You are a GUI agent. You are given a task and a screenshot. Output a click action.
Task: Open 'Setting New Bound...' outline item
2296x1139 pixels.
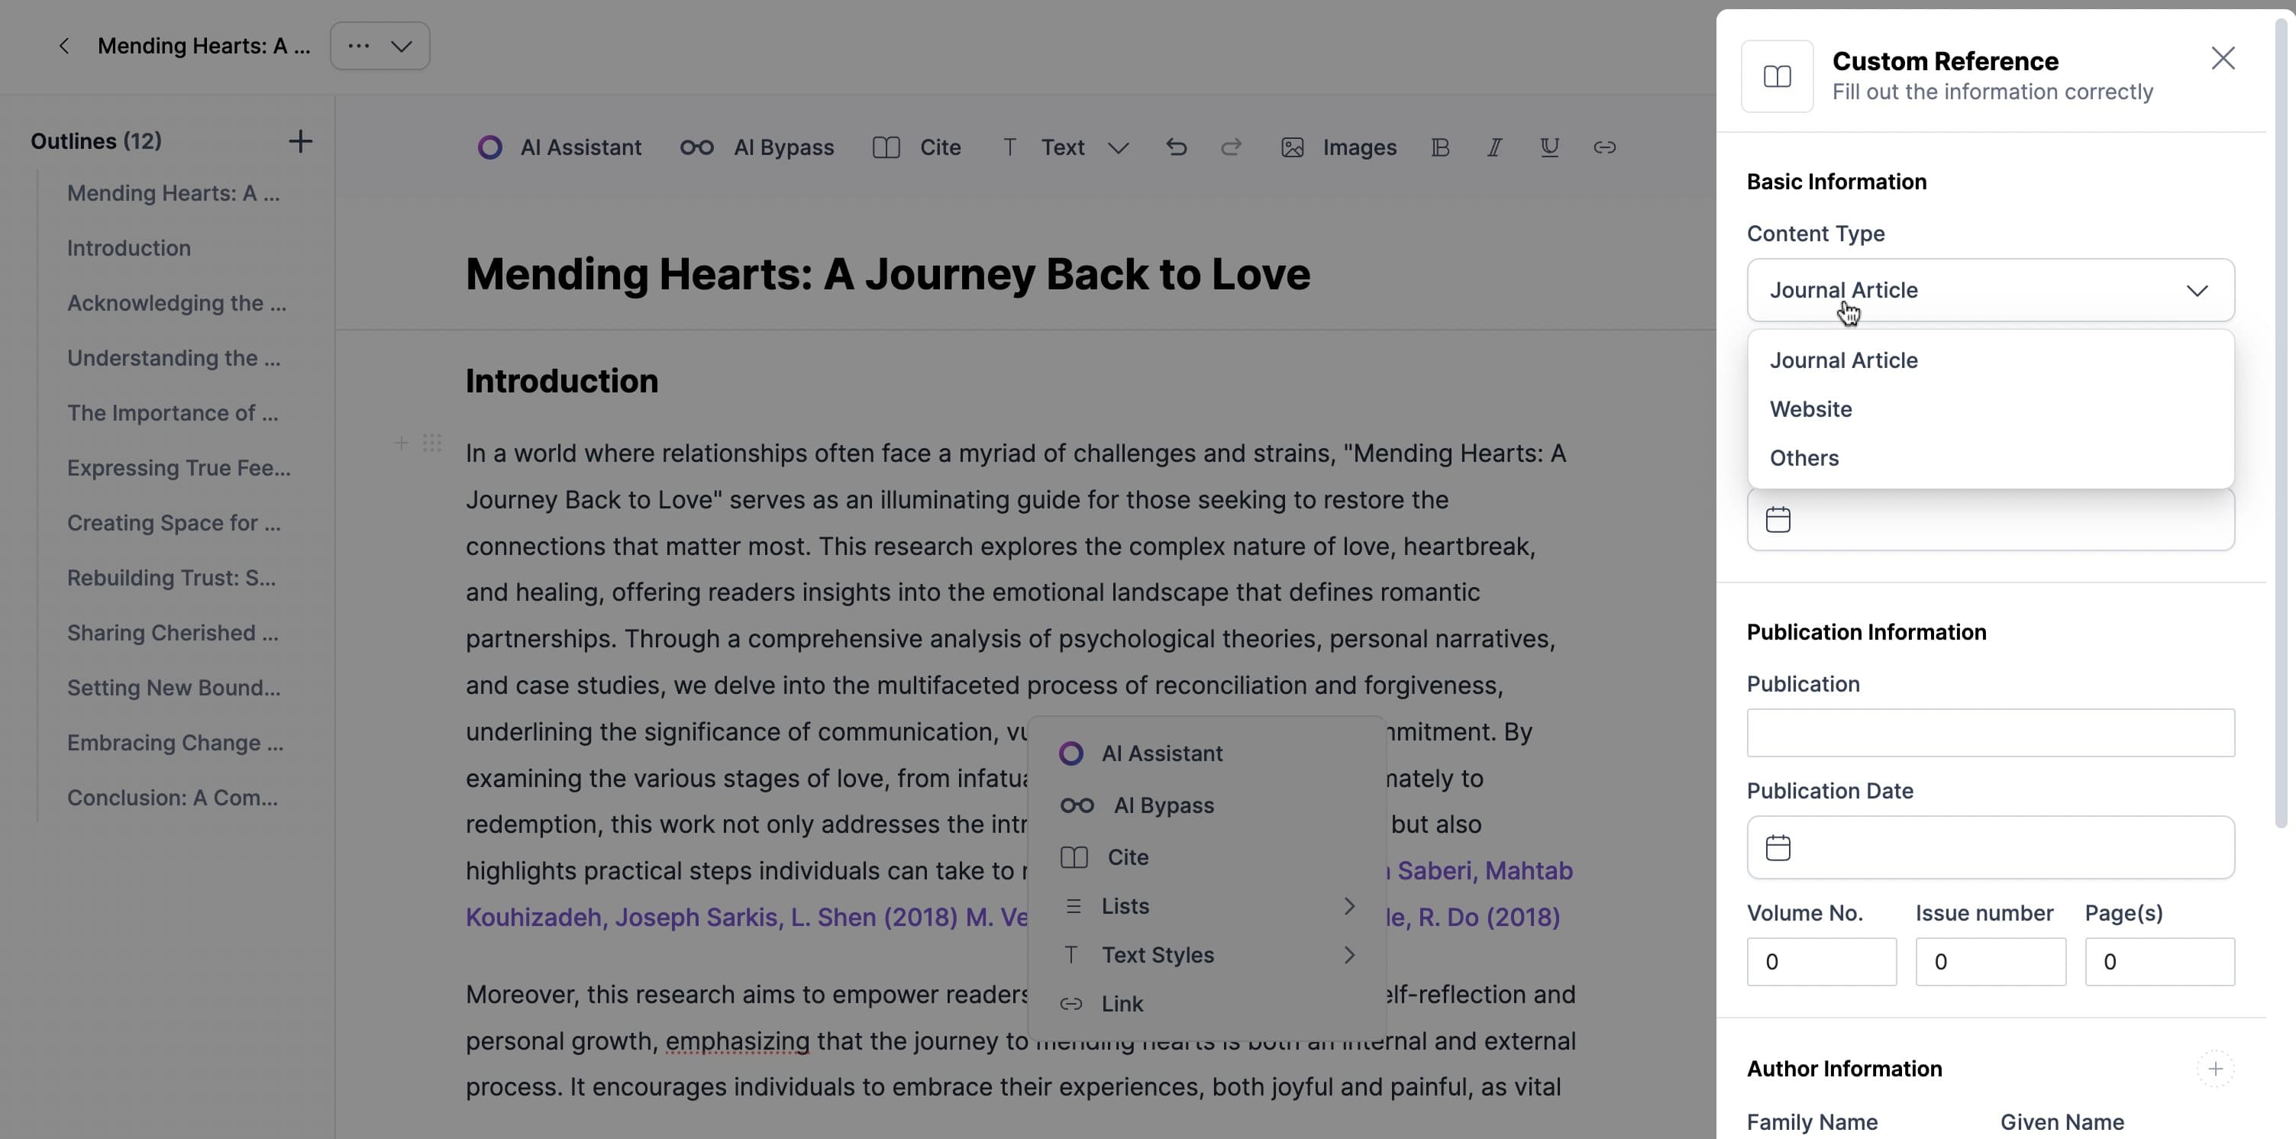click(174, 688)
